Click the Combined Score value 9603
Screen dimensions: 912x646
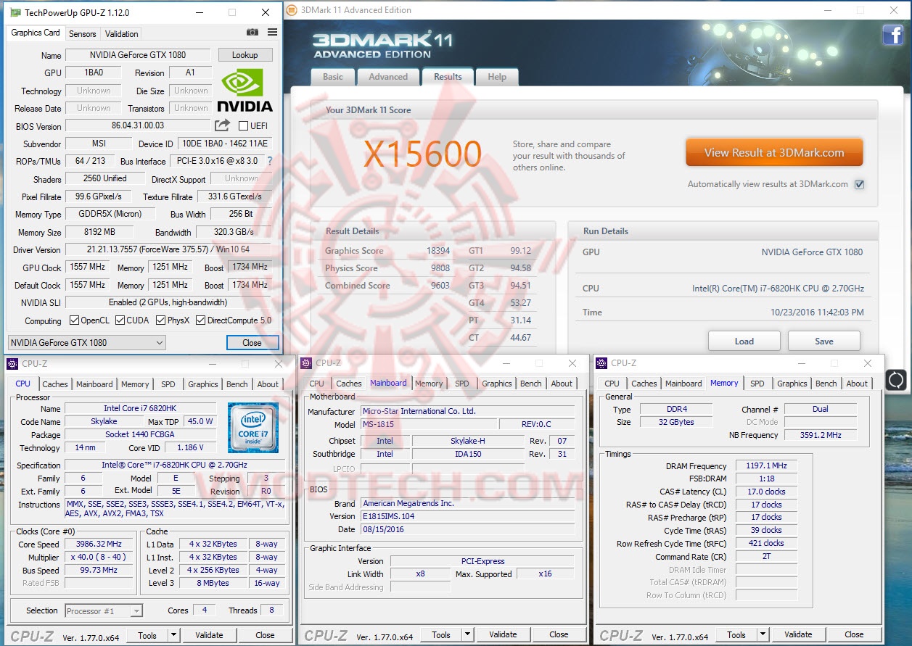tap(440, 286)
